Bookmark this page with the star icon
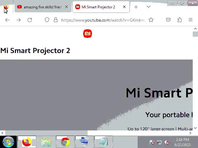198x148 pixels. click(151, 20)
